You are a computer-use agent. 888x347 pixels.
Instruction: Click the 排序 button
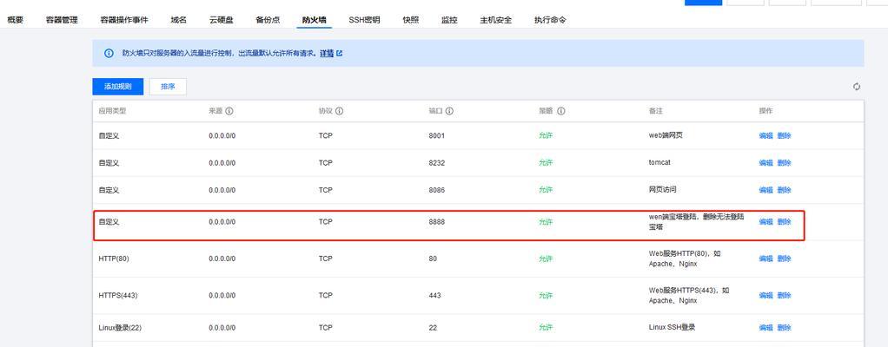click(x=168, y=87)
